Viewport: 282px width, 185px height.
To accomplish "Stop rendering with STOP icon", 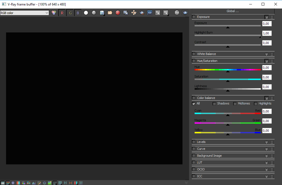I will [177, 13].
